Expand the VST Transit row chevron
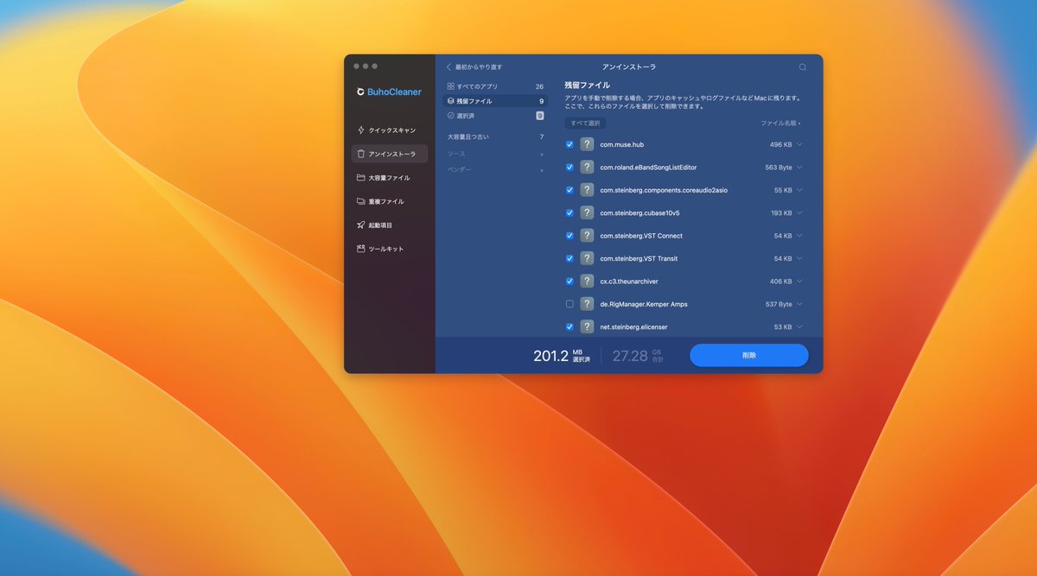Screen dimensions: 1037x576 (x=800, y=258)
